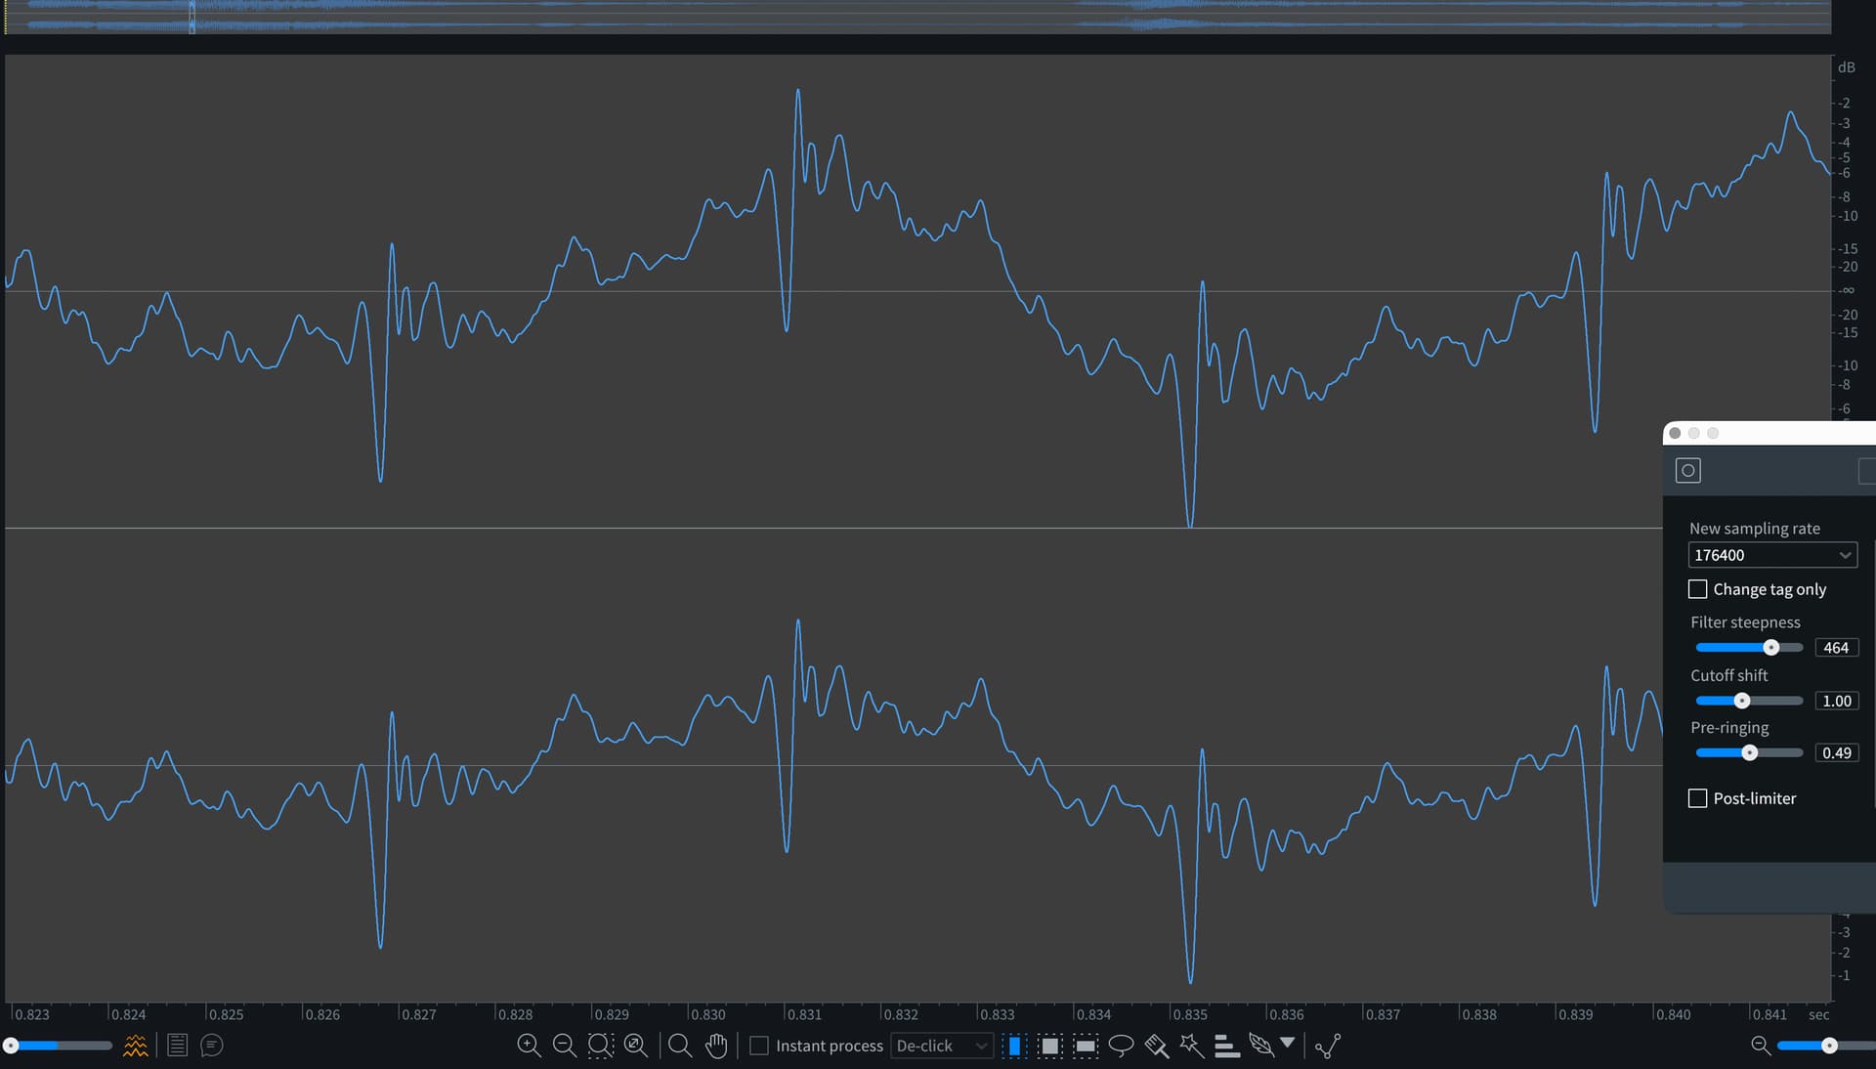Viewport: 1876px width, 1069px height.
Task: Click the zoom in magnifier icon
Action: [529, 1046]
